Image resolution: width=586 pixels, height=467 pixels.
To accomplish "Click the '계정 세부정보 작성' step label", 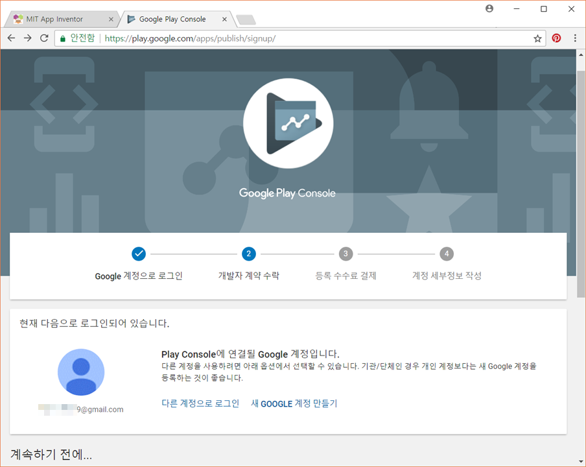I will (447, 276).
